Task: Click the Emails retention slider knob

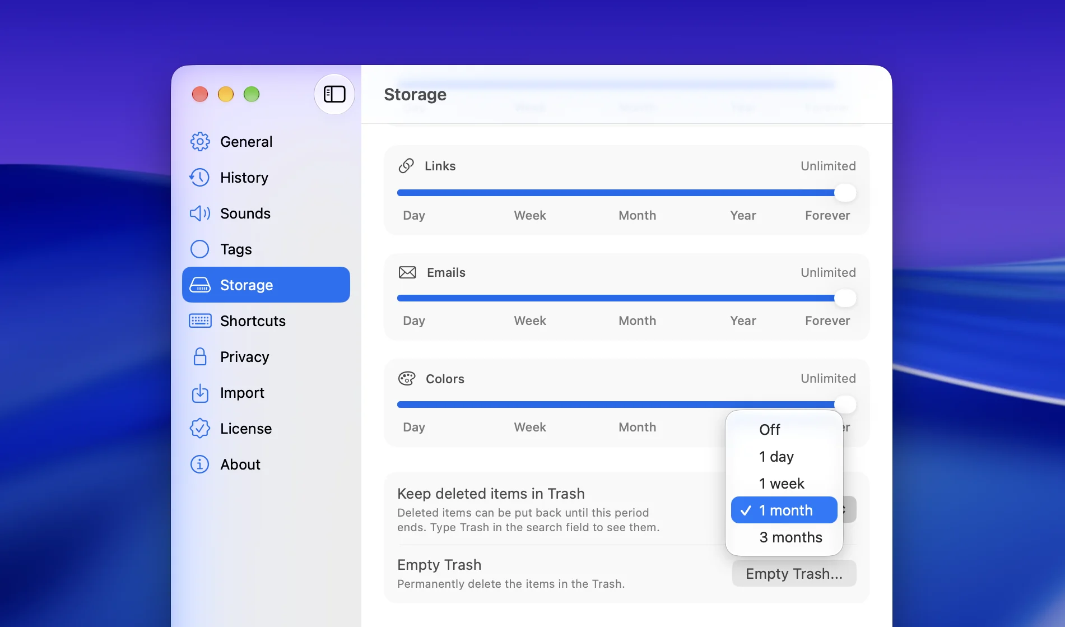Action: click(x=845, y=298)
